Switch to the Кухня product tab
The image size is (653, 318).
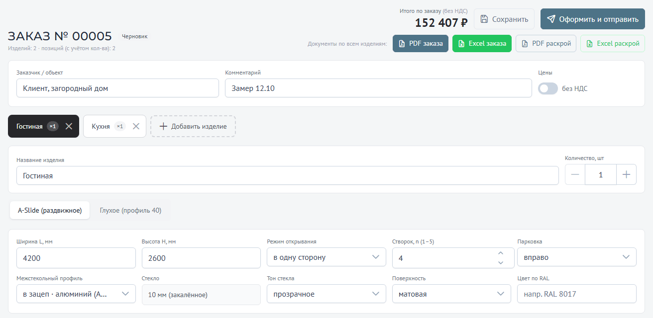click(101, 126)
